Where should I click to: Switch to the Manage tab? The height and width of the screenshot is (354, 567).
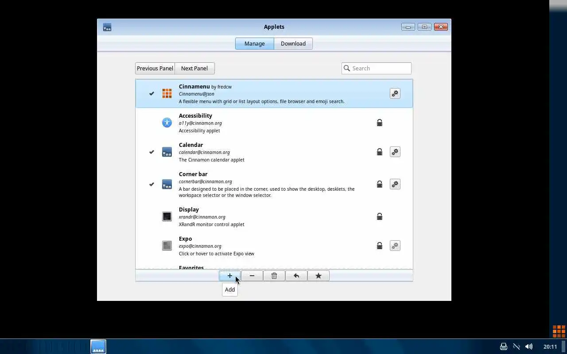(x=255, y=43)
